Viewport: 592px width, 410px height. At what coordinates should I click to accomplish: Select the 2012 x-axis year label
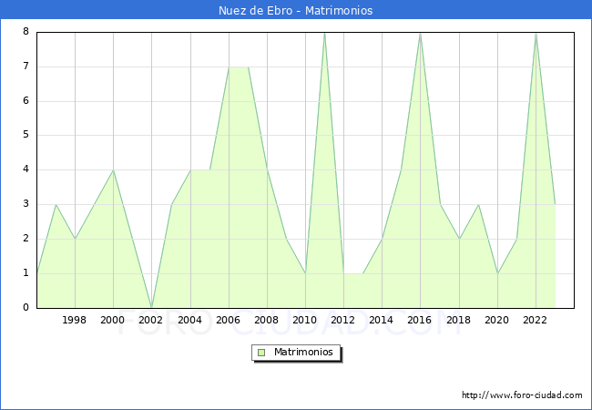[343, 321]
